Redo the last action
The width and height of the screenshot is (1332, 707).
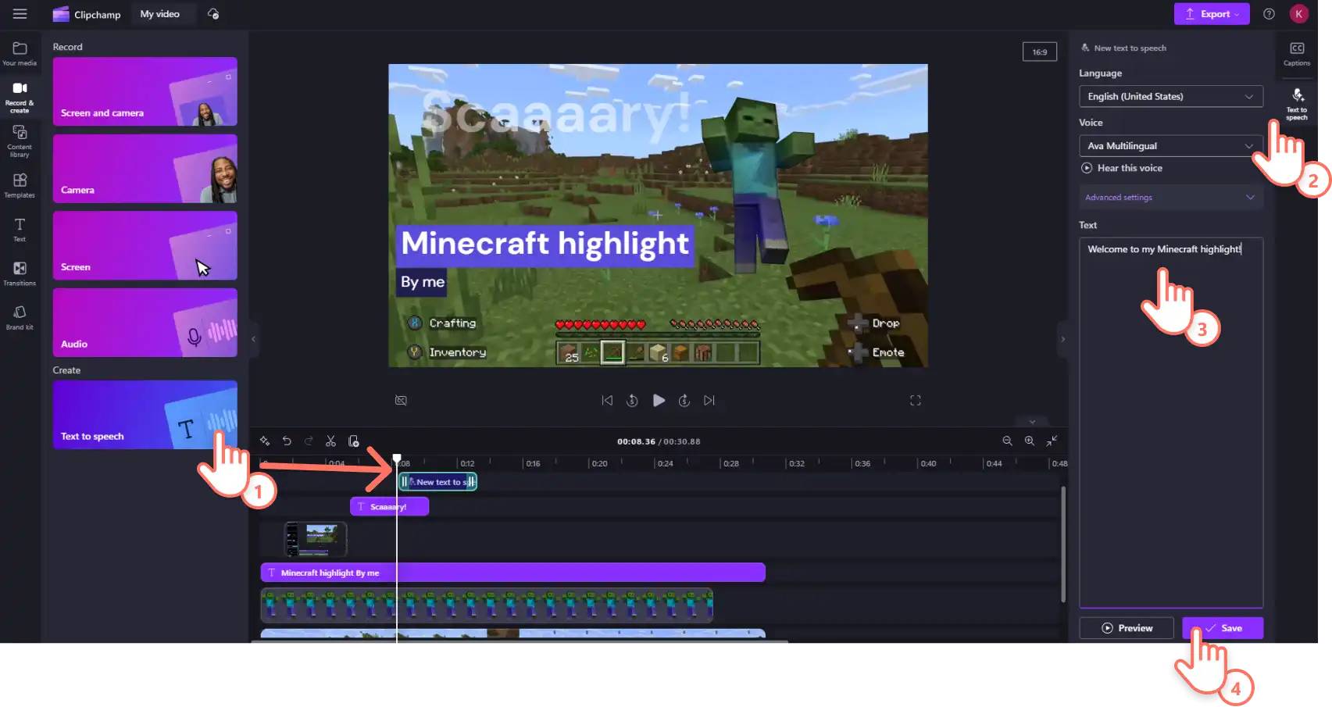(x=309, y=441)
